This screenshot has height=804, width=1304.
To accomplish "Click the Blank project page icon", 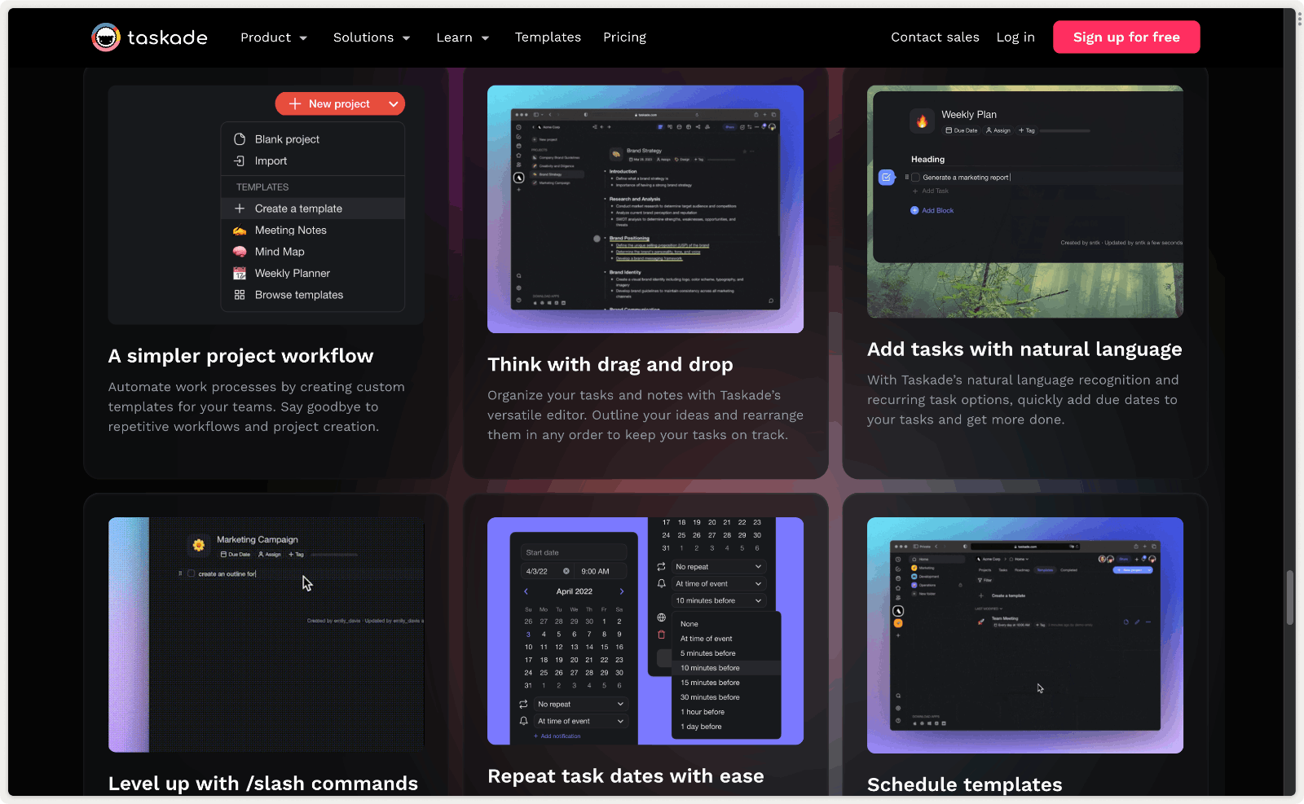I will coord(240,139).
